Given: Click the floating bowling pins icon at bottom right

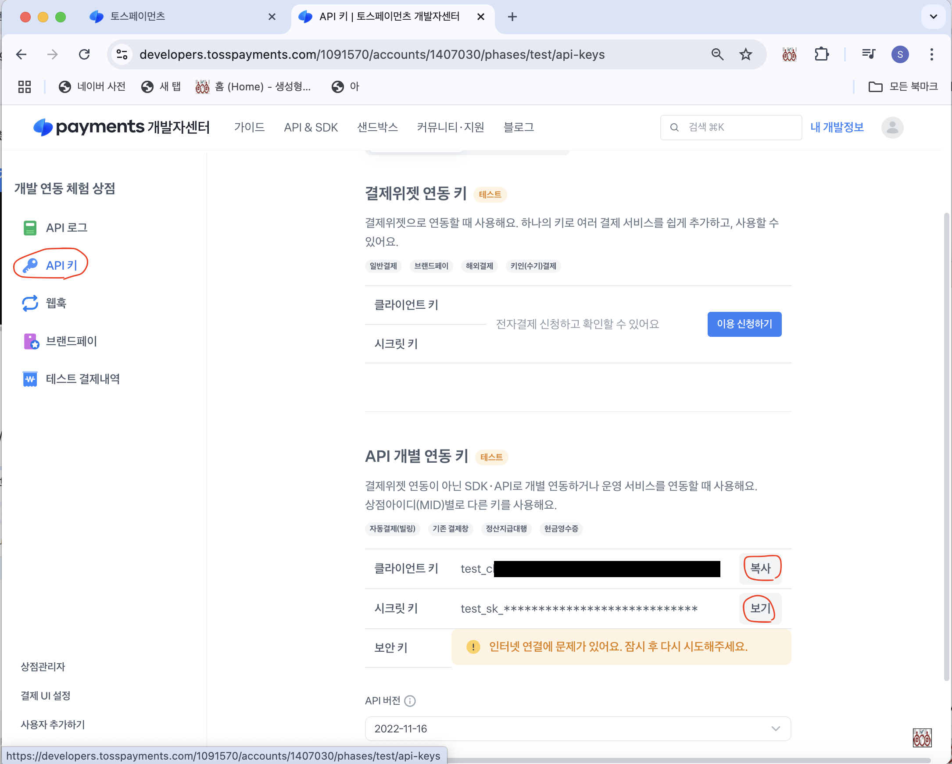Looking at the screenshot, I should [x=922, y=738].
